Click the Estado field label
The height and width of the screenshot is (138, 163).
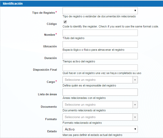click(x=52, y=131)
